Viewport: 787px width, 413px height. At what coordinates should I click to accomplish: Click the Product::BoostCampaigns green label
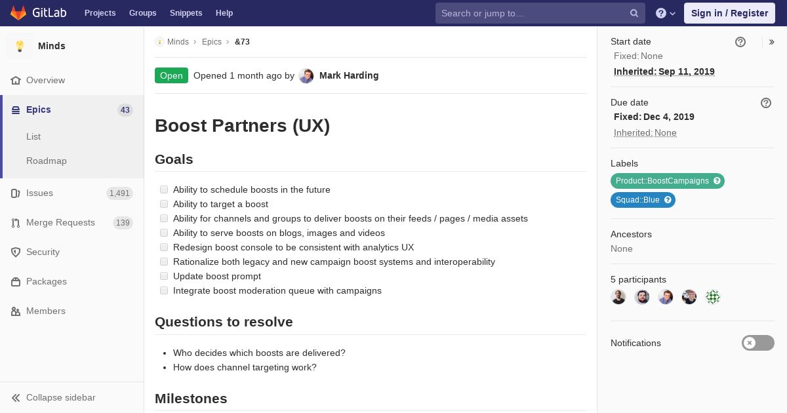click(x=662, y=181)
